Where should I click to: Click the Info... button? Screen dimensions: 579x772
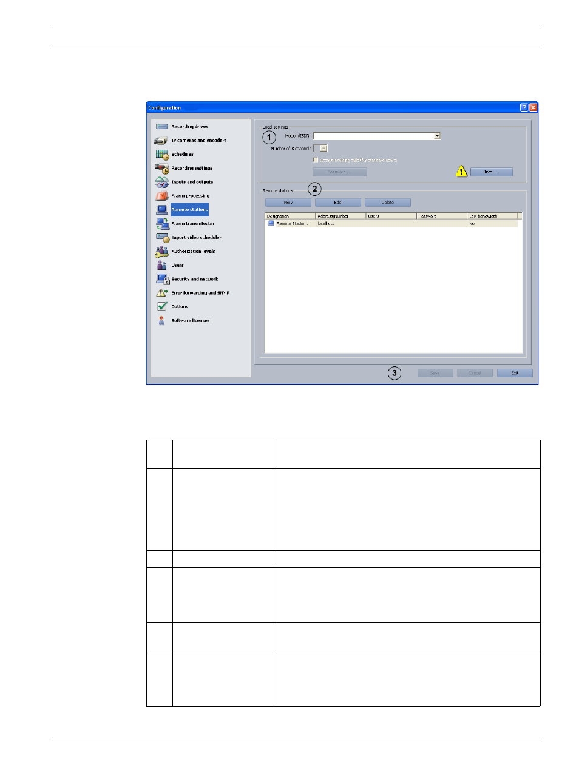point(492,172)
